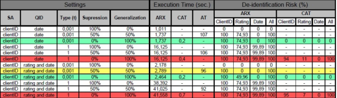Screen dimensions: 337x98
Task: Select the CAT execution time column header
Action: tap(182, 18)
